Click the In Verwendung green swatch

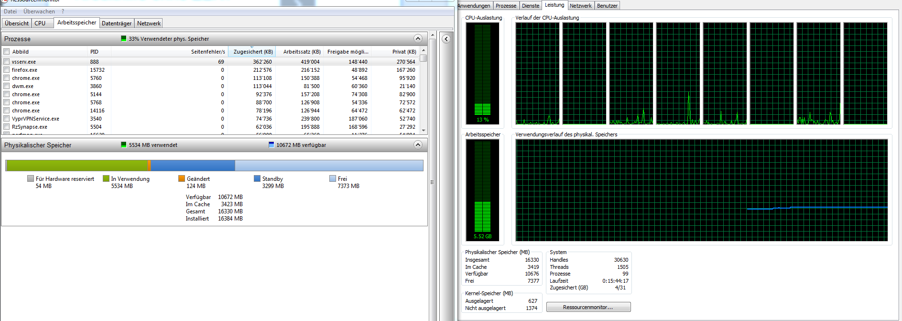pyautogui.click(x=106, y=178)
